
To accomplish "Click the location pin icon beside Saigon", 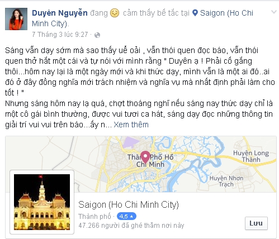I will (x=195, y=13).
